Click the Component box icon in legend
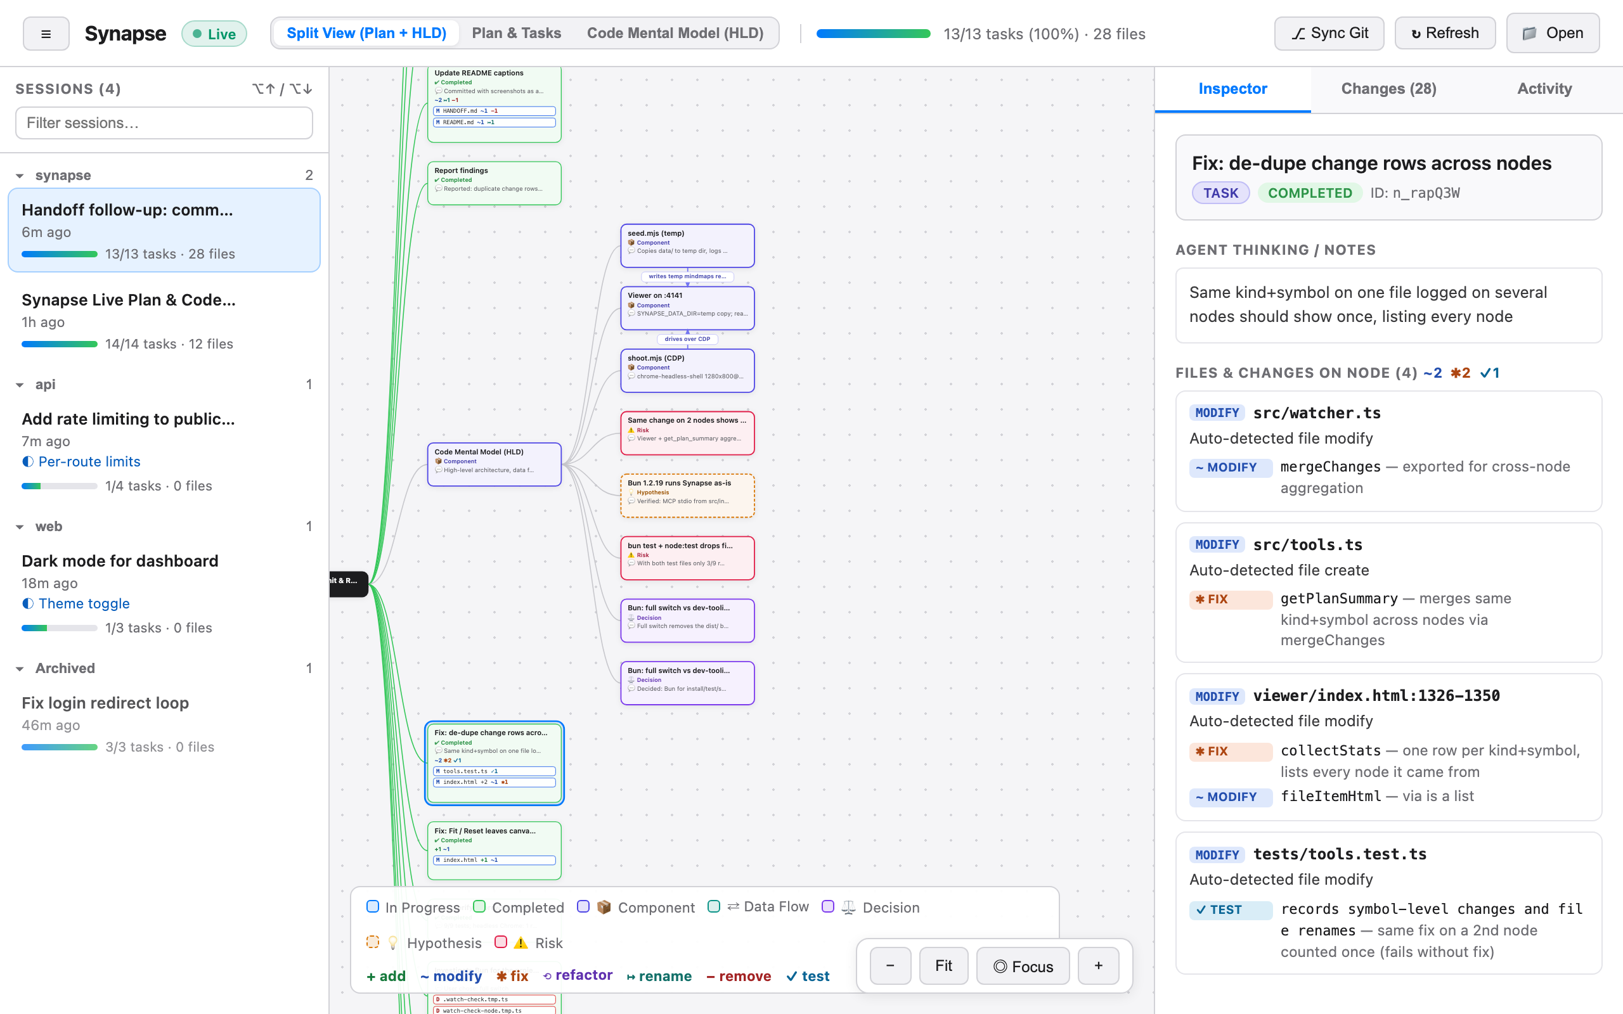The width and height of the screenshot is (1623, 1014). click(604, 907)
